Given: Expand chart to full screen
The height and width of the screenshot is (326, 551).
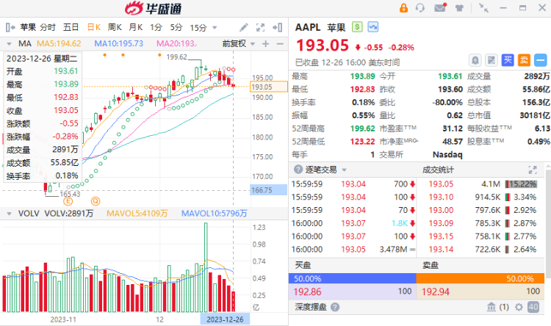Looking at the screenshot, I should point(260,27).
